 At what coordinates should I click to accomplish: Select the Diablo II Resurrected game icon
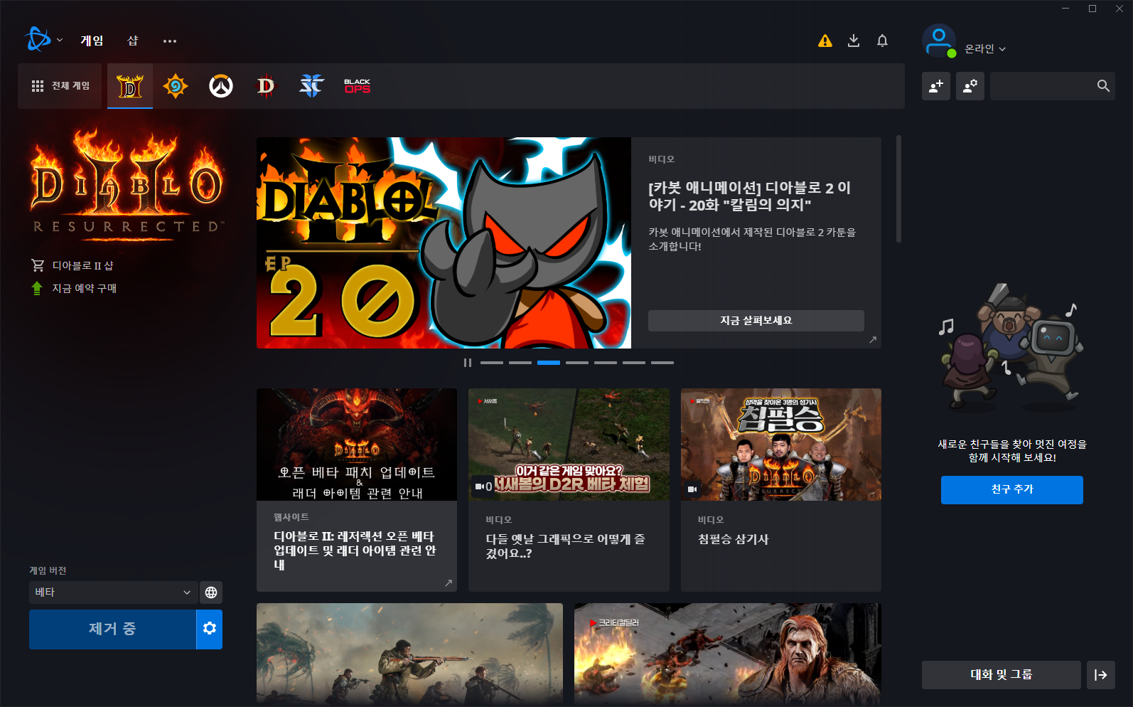click(x=130, y=86)
